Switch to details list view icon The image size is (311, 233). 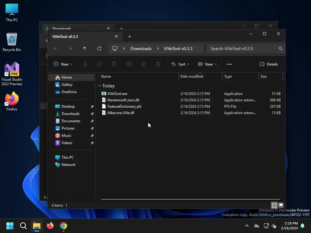pos(274,205)
